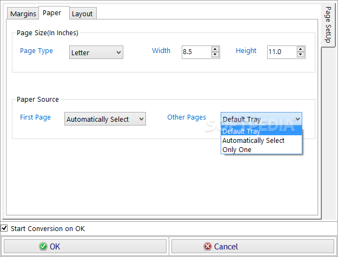338x257 pixels.
Task: Click the Height input field
Action: 282,52
